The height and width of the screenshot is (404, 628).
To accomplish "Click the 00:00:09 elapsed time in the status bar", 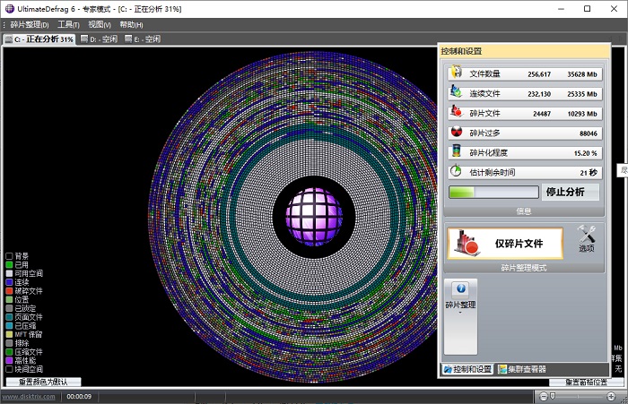I will click(79, 397).
